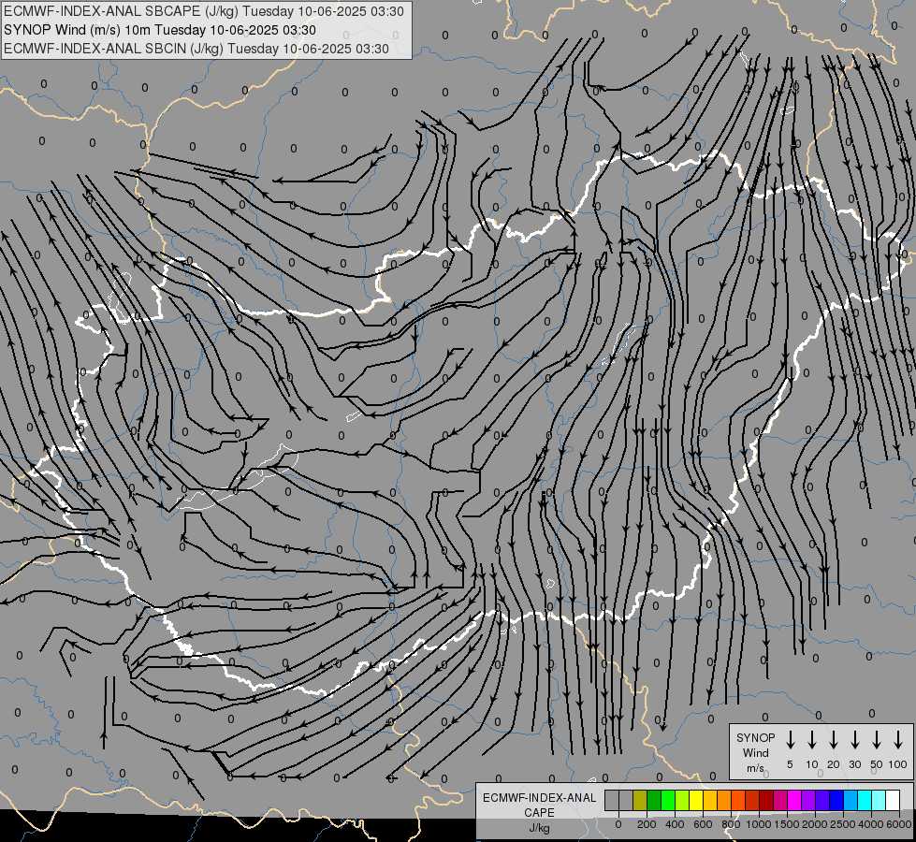
Task: Click the wind arrow above the 30 m/s label
Action: [x=855, y=740]
